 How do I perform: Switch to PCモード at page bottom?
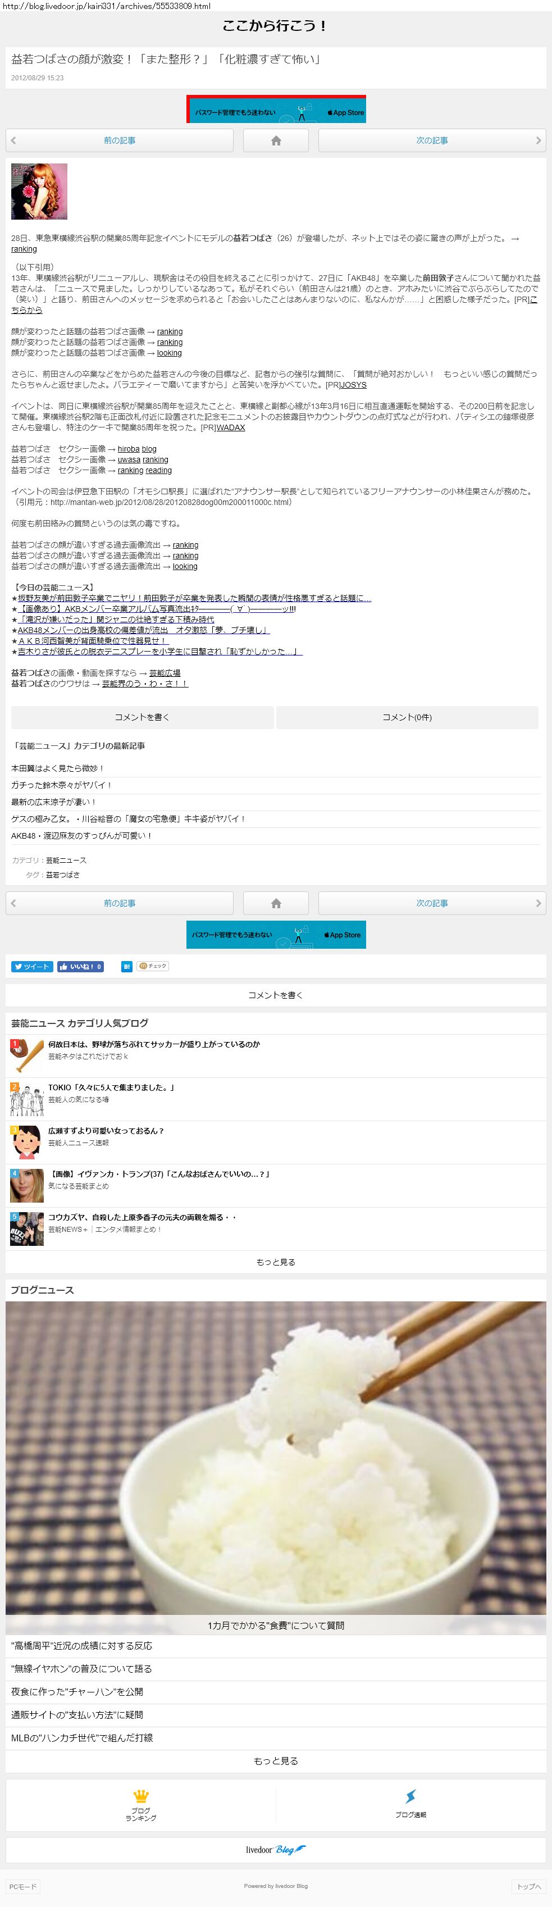[x=22, y=1886]
